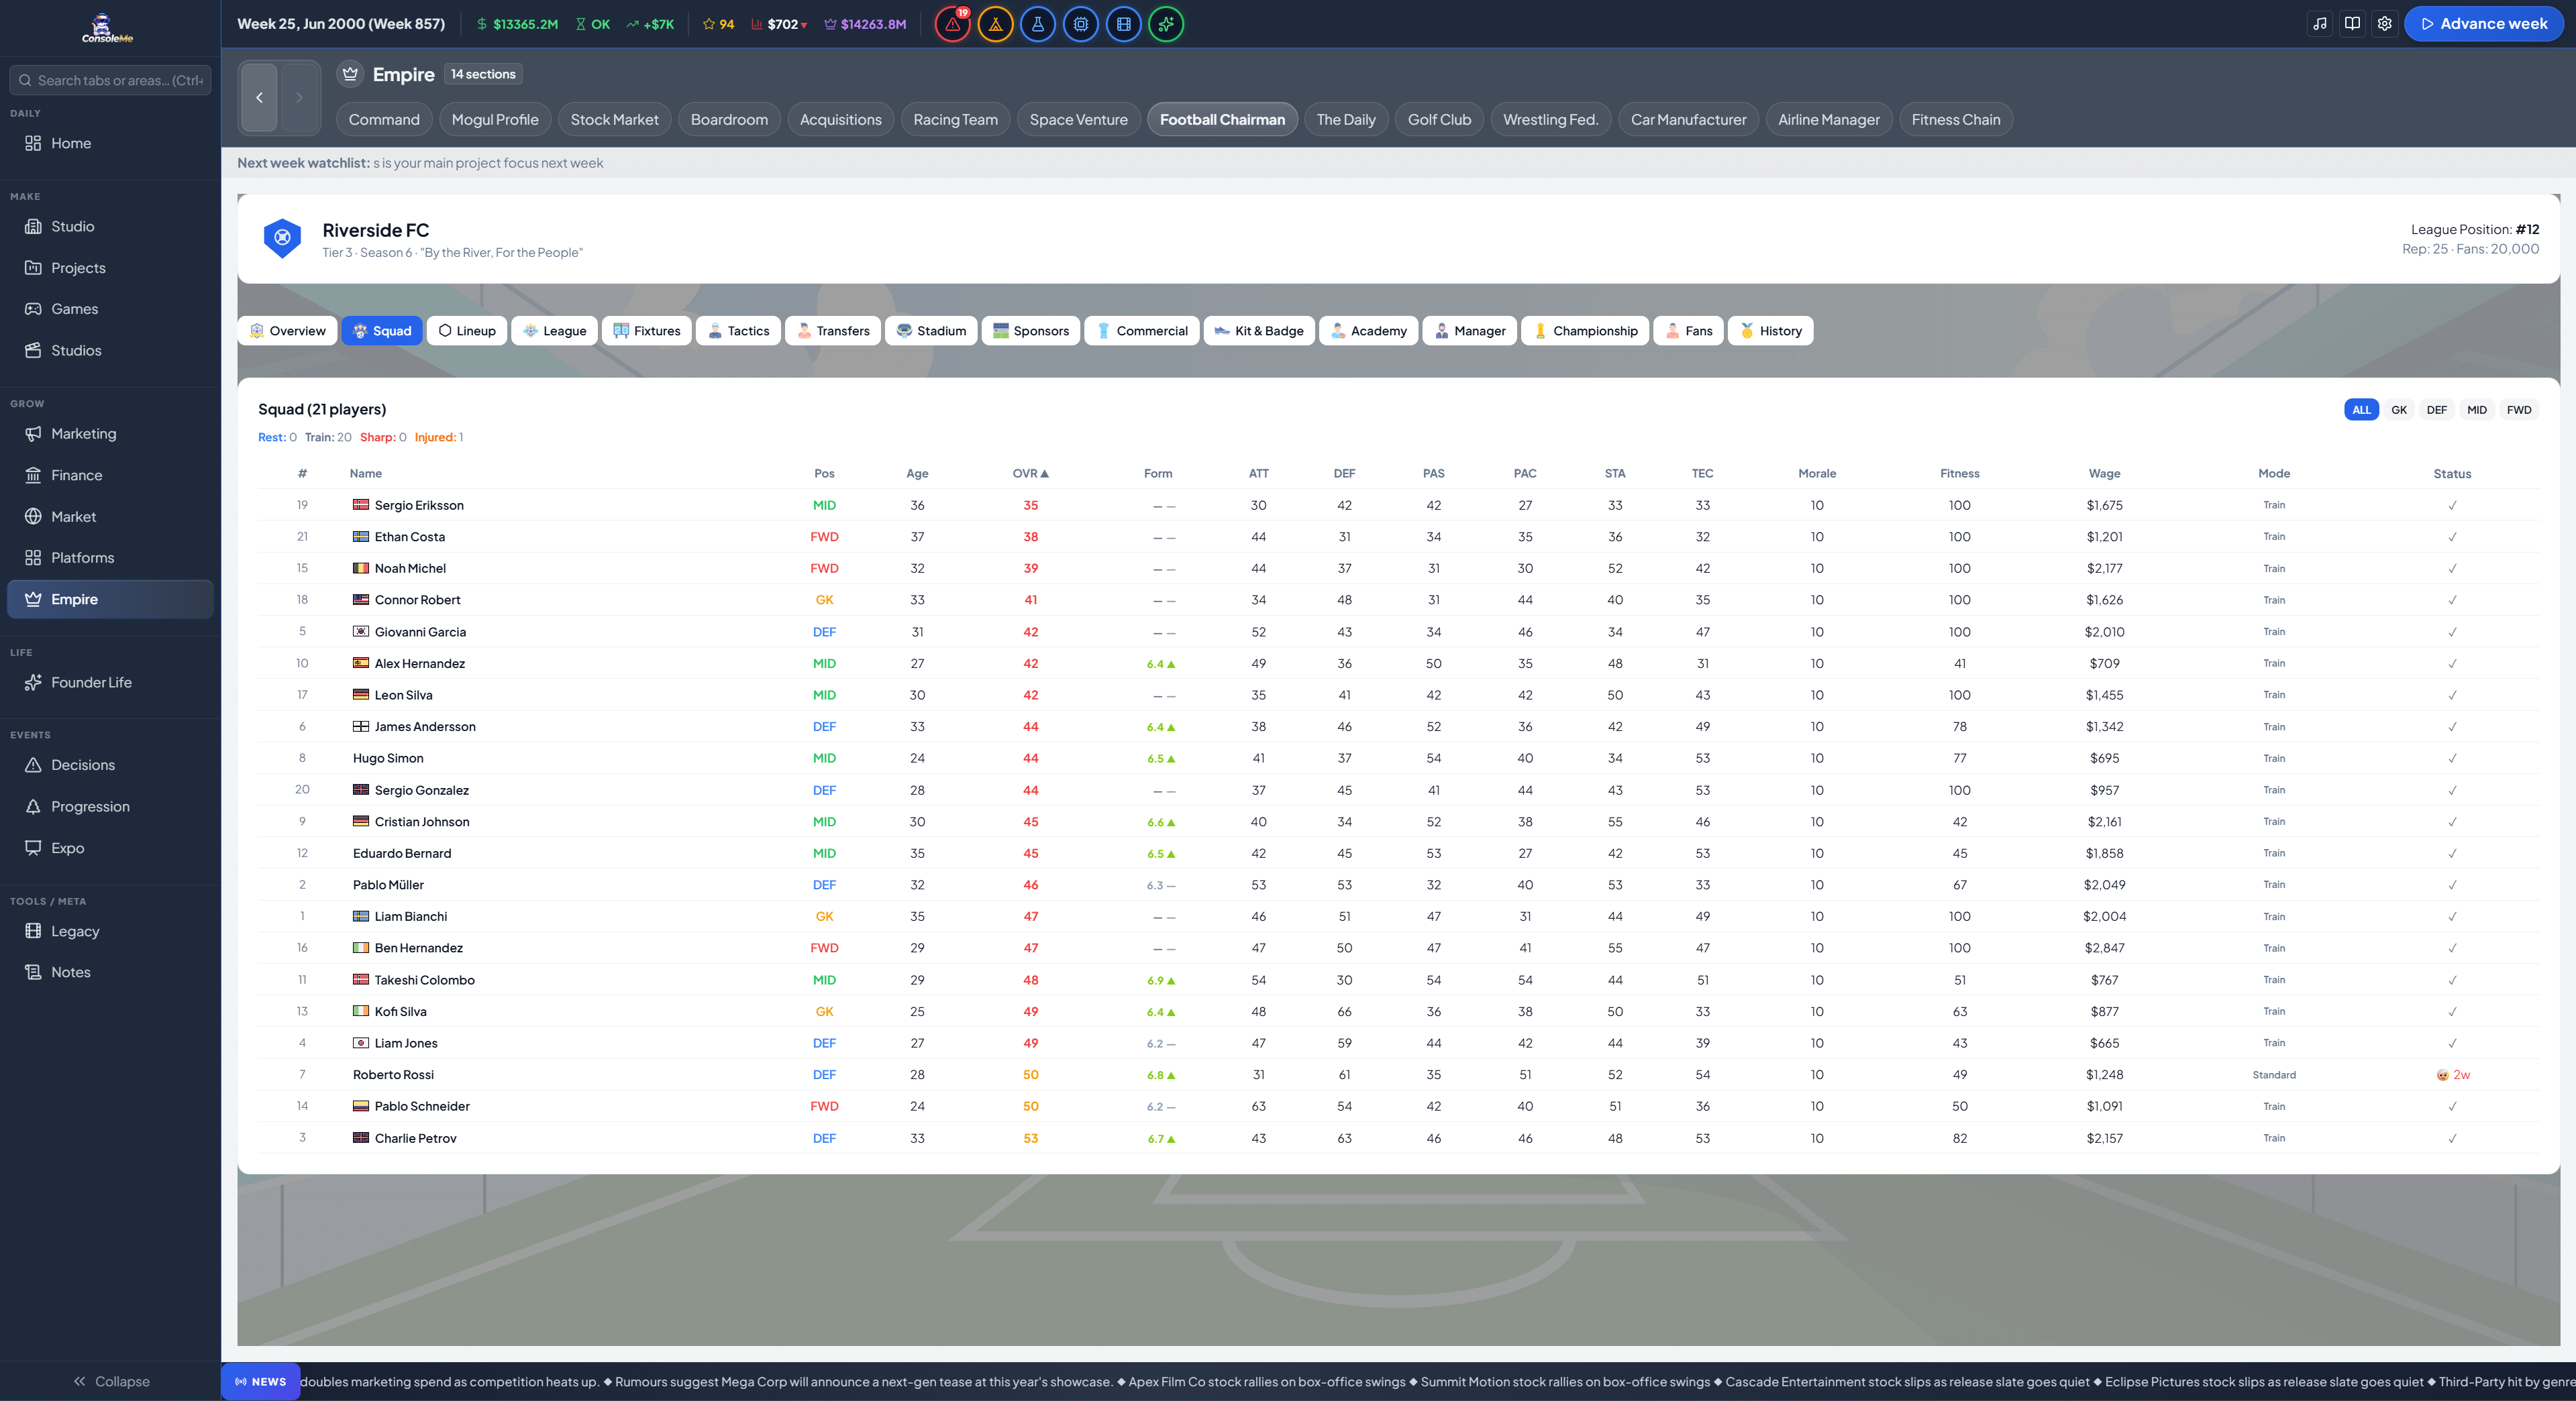Go back with the left chevron button

[x=259, y=97]
